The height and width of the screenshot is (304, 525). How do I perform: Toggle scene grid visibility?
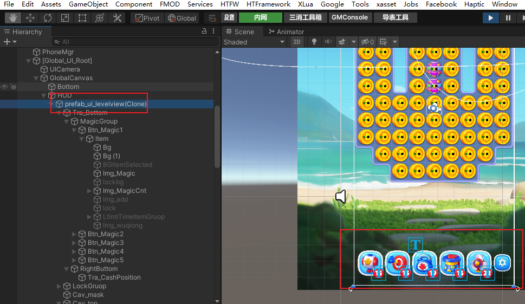(383, 42)
